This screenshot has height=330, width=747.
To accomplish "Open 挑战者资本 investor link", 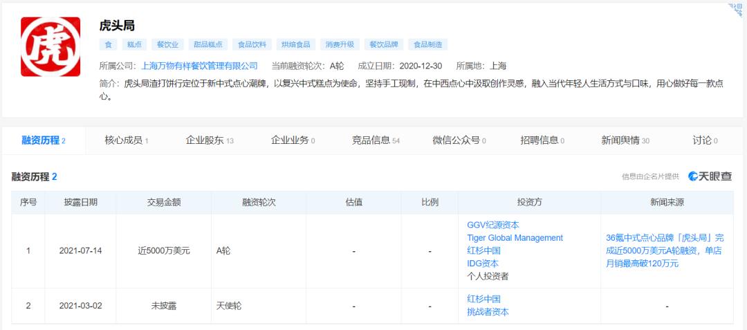I will tap(488, 312).
